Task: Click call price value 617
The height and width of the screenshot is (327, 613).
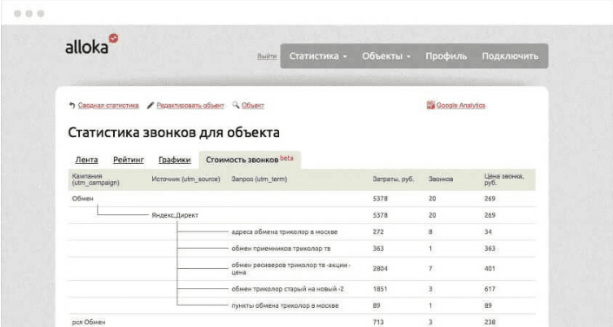Action: pyautogui.click(x=490, y=289)
